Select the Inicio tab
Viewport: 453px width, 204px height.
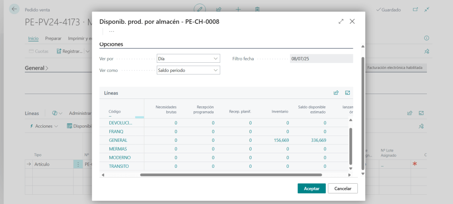[33, 38]
